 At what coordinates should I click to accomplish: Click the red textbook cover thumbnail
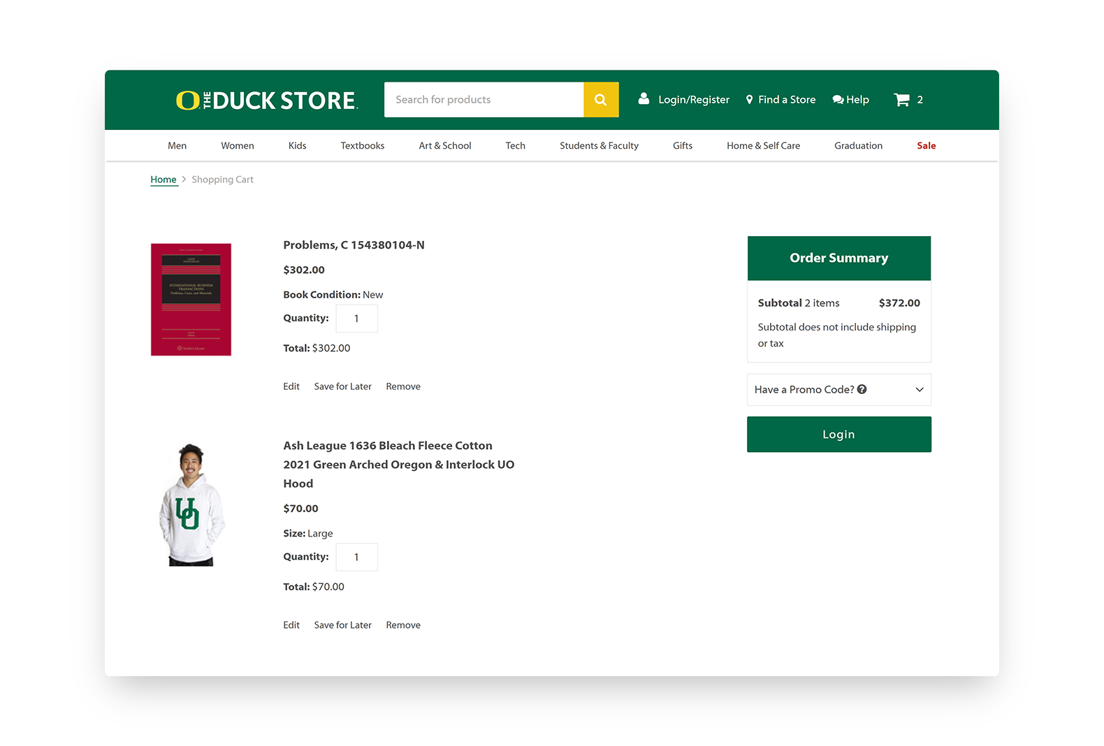click(x=191, y=300)
